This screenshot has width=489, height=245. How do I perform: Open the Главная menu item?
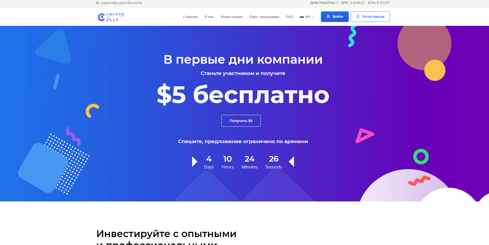coord(190,17)
